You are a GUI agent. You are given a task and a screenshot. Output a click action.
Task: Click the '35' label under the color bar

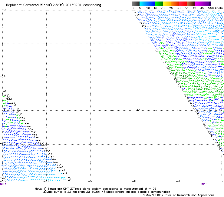click(x=186, y=8)
